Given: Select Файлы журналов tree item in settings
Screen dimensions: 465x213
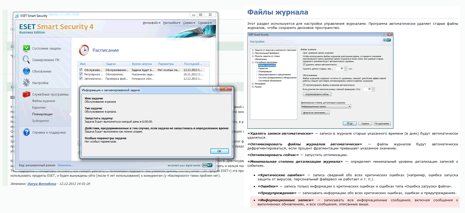Looking at the screenshot, I should point(267,65).
